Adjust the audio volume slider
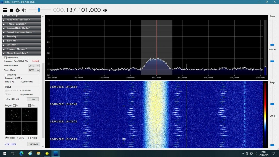The height and width of the screenshot is (157, 279). click(39, 10)
